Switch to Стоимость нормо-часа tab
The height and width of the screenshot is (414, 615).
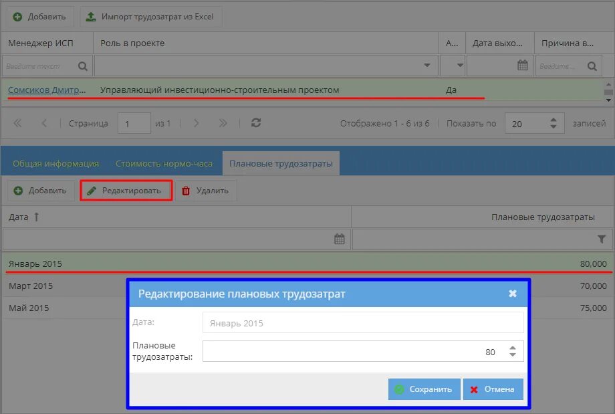164,164
